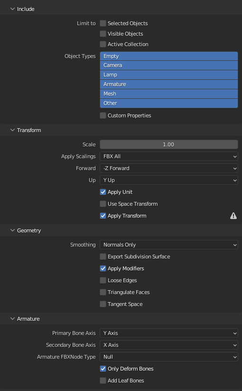The height and width of the screenshot is (391, 242).
Task: Toggle Mesh in Object Types list
Action: point(169,94)
